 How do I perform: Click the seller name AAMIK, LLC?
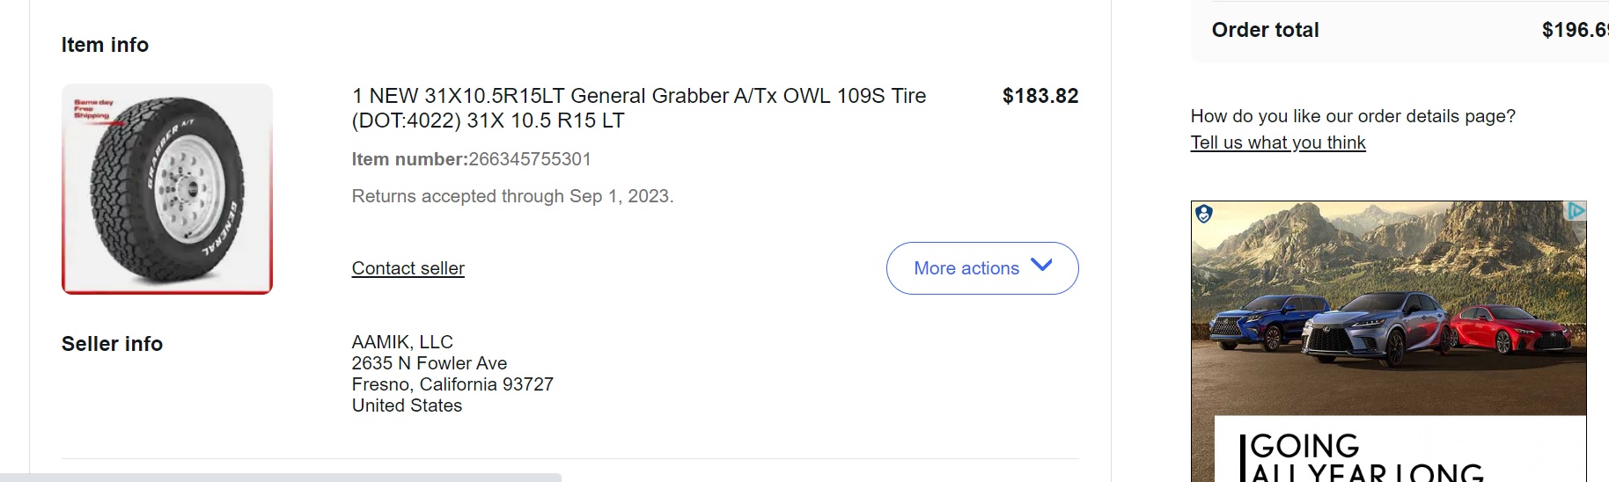click(x=402, y=342)
